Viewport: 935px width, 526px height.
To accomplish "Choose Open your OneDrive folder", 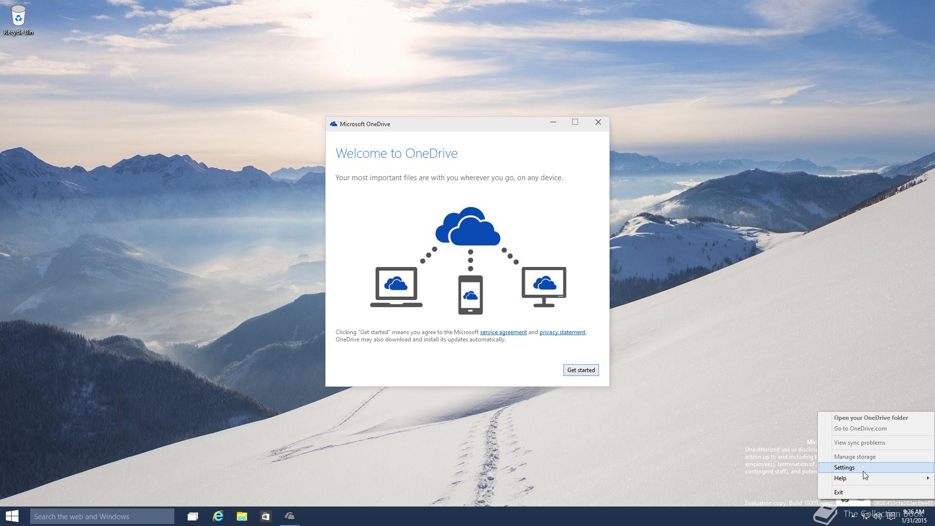I will coord(876,418).
